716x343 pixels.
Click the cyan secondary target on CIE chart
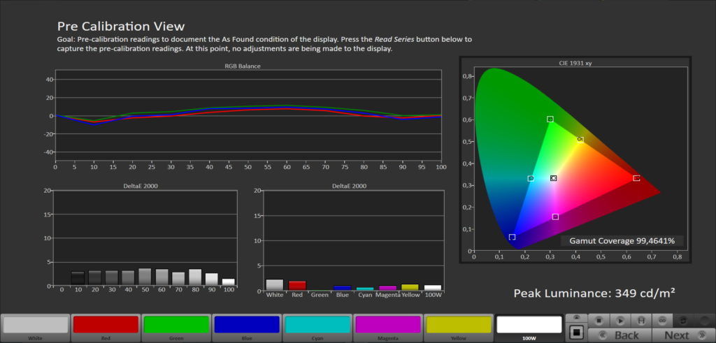click(531, 178)
